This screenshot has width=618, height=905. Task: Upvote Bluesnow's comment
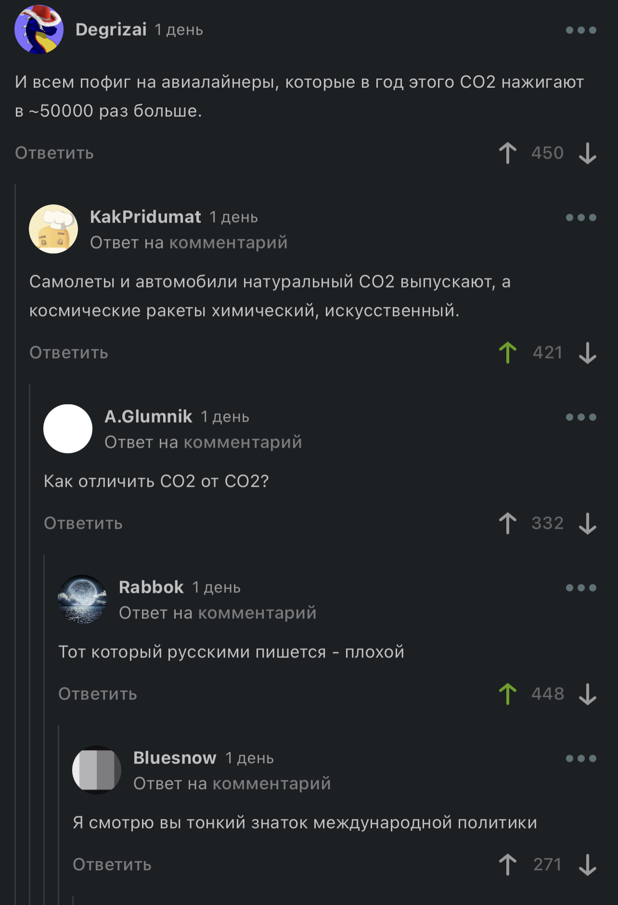pos(507,865)
